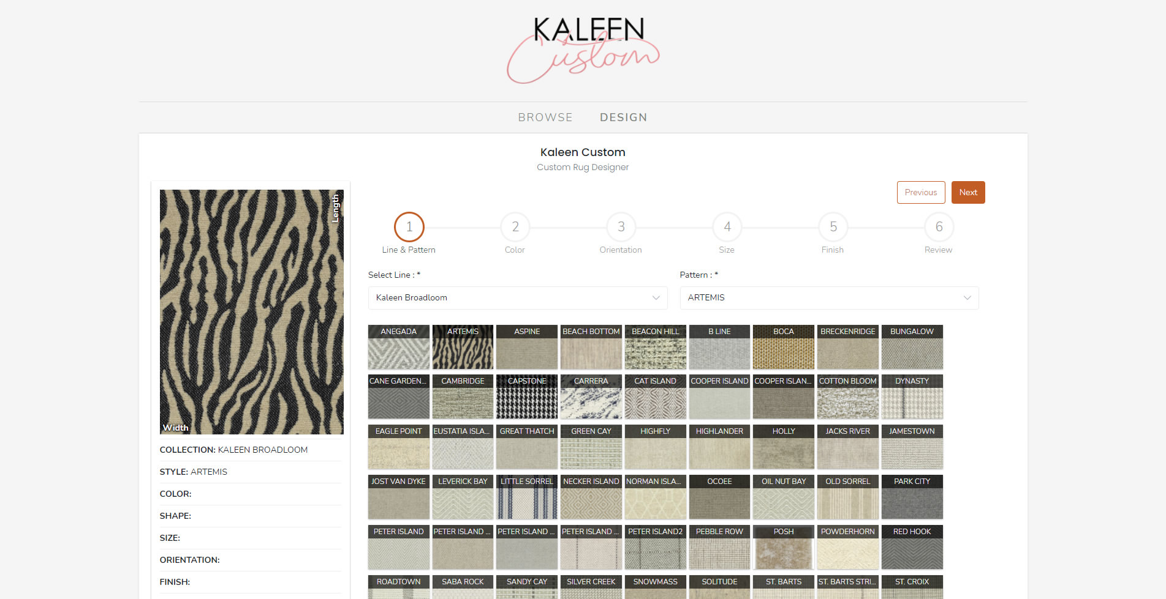This screenshot has height=599, width=1166.
Task: Choose the PEBBLE ROW pattern
Action: pos(719,547)
